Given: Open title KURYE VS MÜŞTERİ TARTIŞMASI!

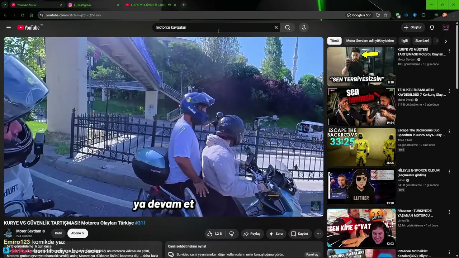Looking at the screenshot, I should point(421,52).
